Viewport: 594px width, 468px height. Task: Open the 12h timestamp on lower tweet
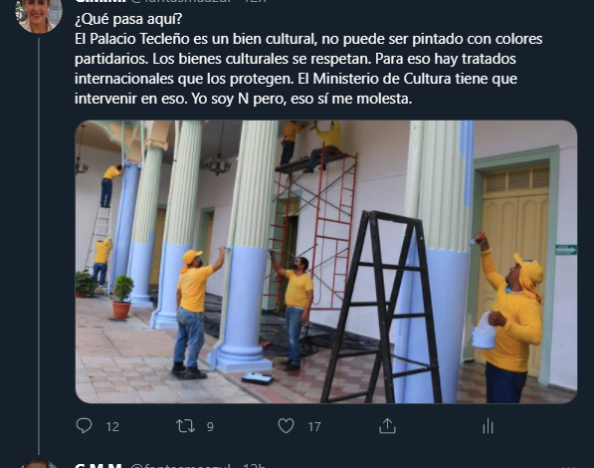tap(254, 466)
